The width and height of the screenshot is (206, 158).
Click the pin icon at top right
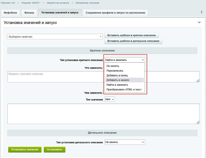pos(202,12)
